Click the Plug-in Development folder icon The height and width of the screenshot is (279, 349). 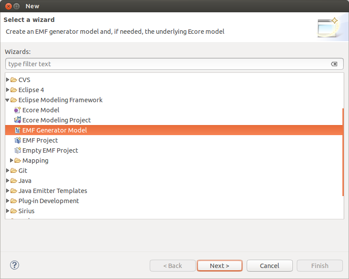tap(14, 200)
